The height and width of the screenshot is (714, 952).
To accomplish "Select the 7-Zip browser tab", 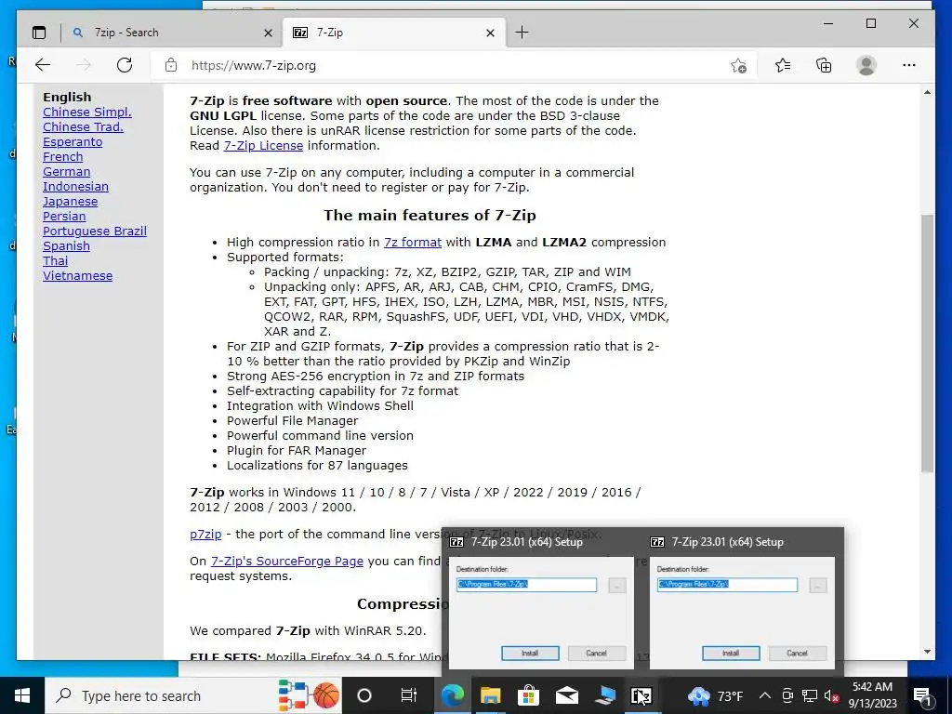I will point(393,33).
